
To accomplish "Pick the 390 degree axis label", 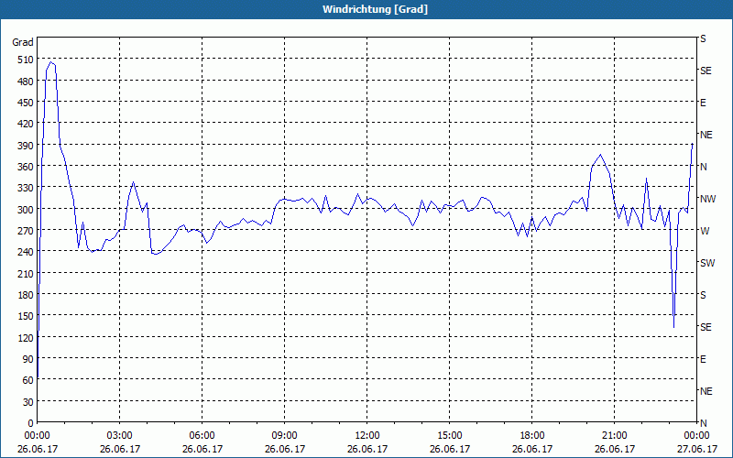I will coord(26,146).
